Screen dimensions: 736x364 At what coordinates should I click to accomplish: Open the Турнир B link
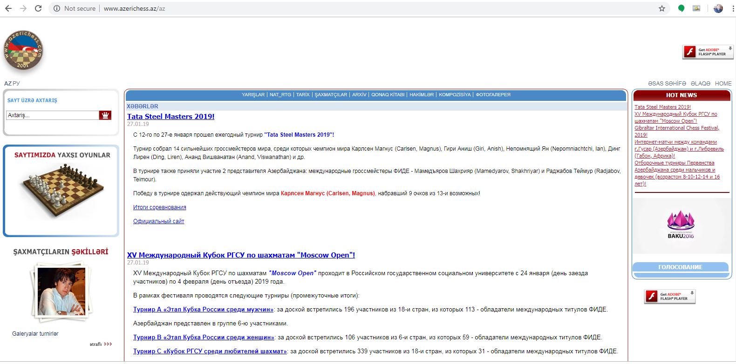[x=204, y=337]
